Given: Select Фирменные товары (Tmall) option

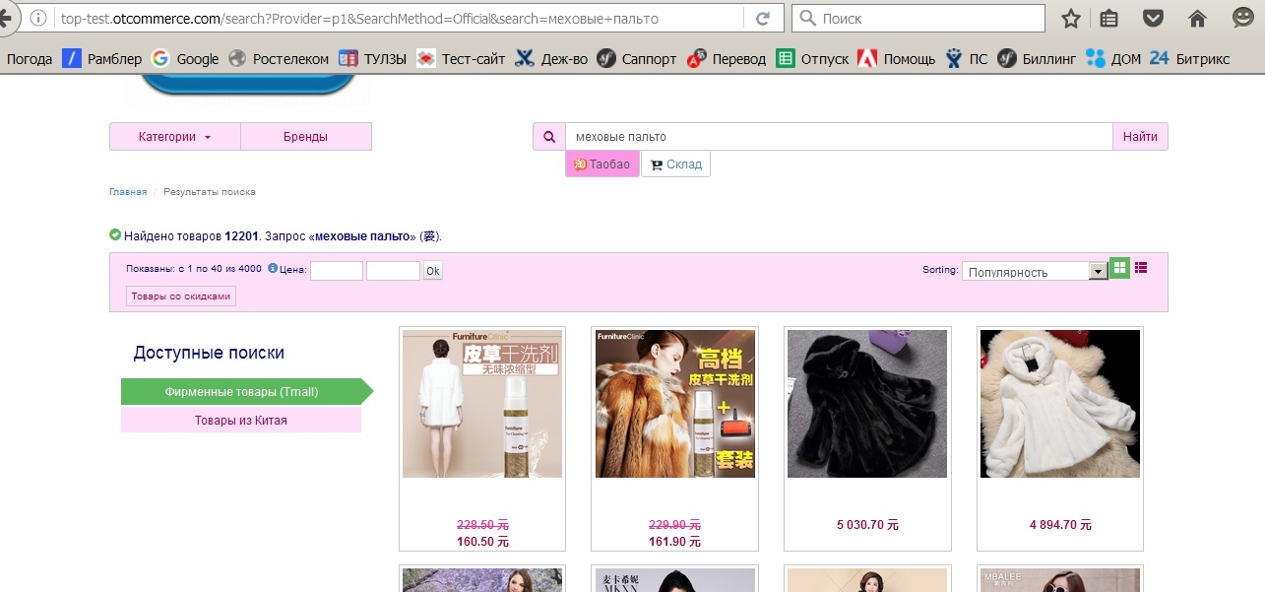Looking at the screenshot, I should click(x=241, y=392).
